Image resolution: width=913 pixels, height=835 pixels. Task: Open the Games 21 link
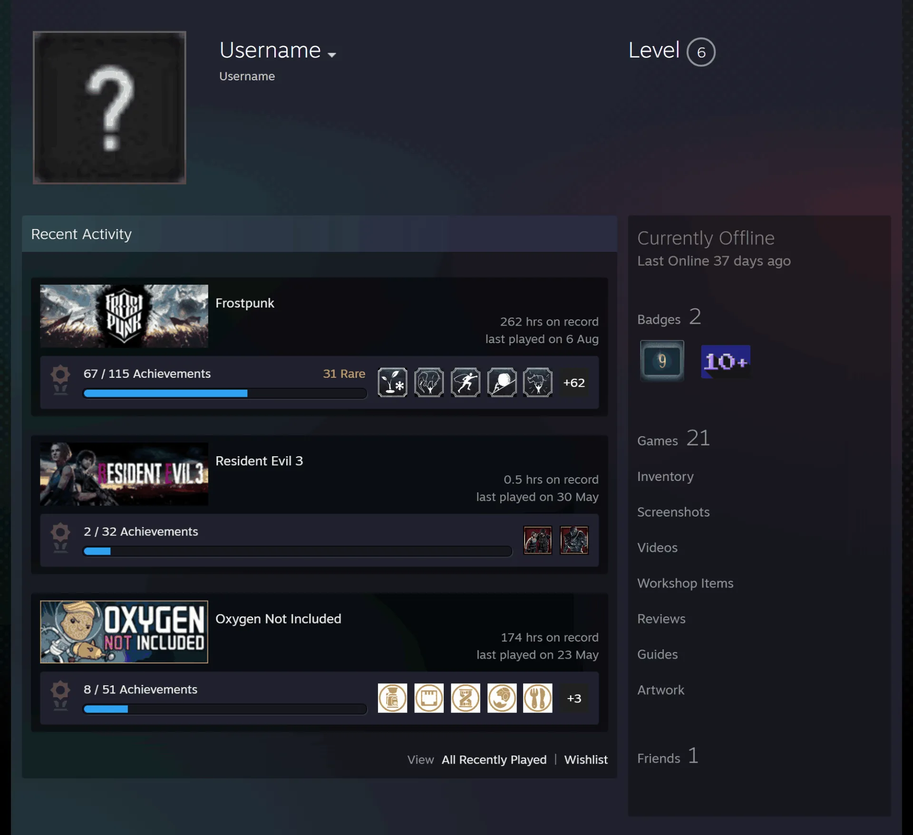(673, 439)
